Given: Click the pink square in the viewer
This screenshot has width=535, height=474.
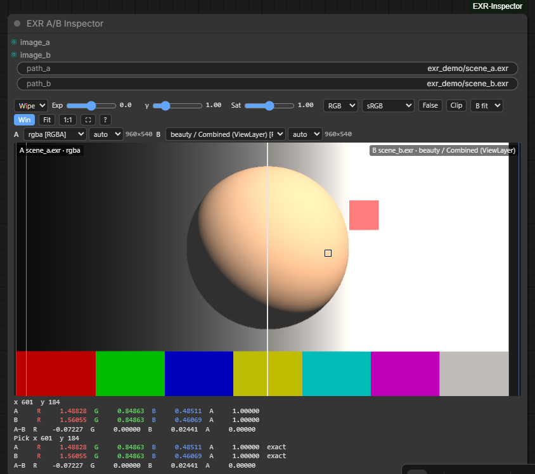Looking at the screenshot, I should pyautogui.click(x=364, y=215).
